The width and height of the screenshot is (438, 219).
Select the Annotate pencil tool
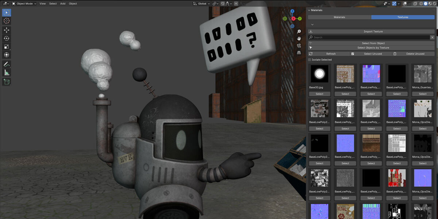(7, 64)
